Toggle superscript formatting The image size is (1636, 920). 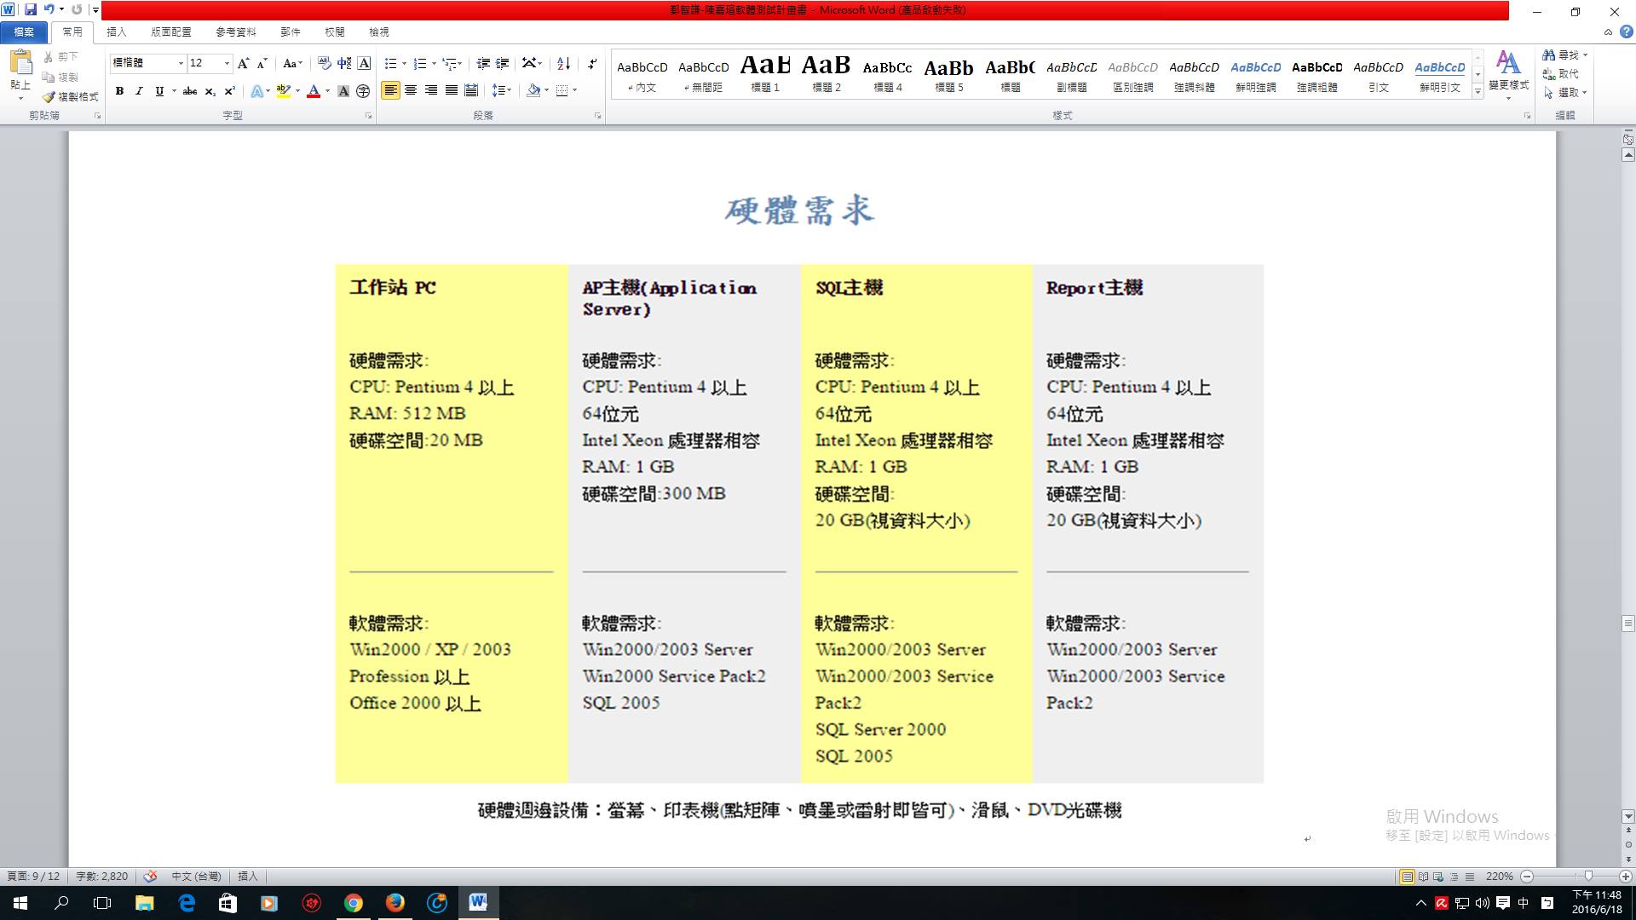[x=229, y=91]
